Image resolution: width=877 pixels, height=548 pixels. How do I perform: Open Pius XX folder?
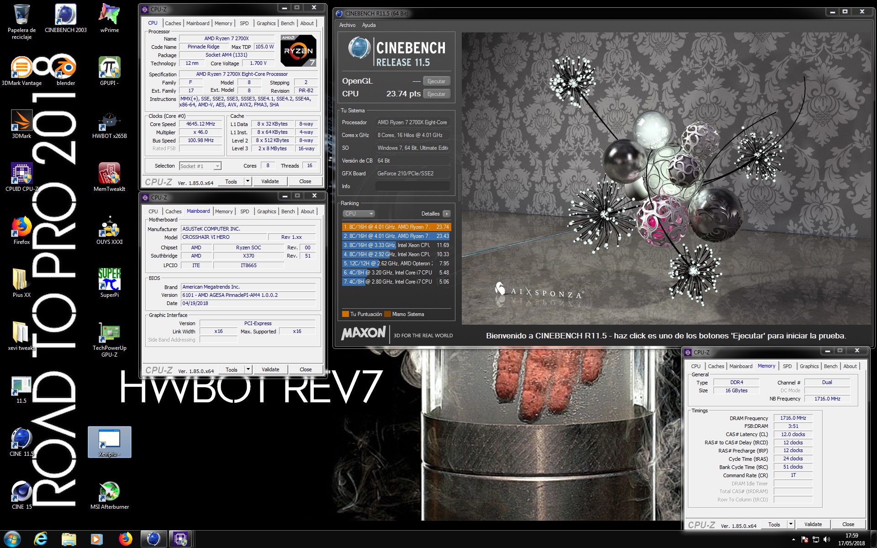click(21, 283)
